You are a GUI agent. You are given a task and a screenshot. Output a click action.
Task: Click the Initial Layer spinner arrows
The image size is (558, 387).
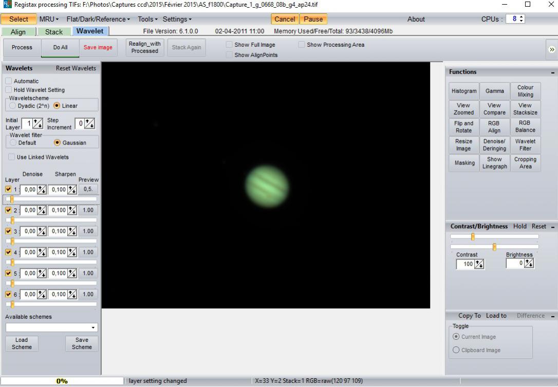tap(38, 123)
